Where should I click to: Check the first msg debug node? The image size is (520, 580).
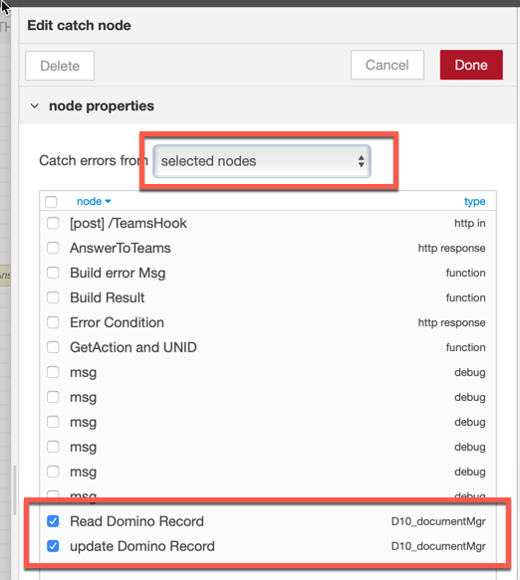[53, 372]
